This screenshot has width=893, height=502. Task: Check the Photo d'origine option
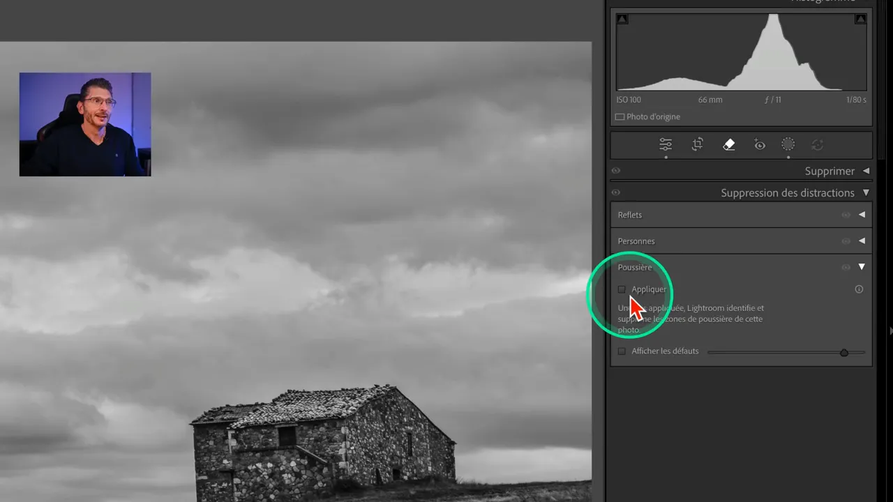pos(620,116)
